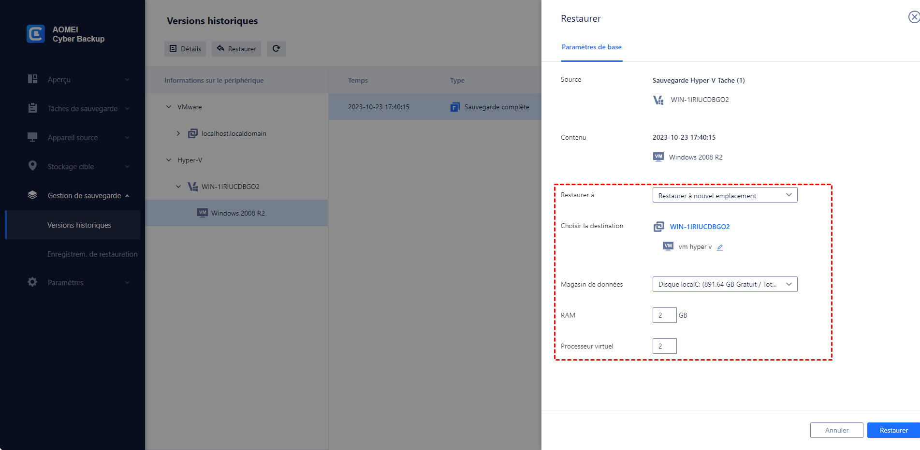This screenshot has width=920, height=450.
Task: Expand the localhost.localdomain tree node
Action: (x=178, y=133)
